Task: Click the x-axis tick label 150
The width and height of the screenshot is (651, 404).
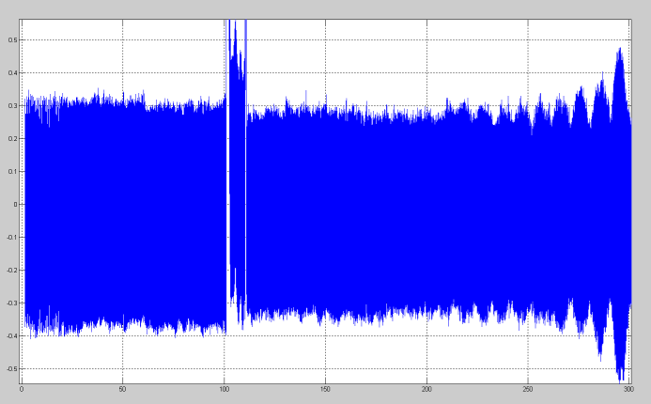Action: tap(325, 388)
